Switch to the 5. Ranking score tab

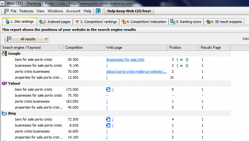(186, 22)
